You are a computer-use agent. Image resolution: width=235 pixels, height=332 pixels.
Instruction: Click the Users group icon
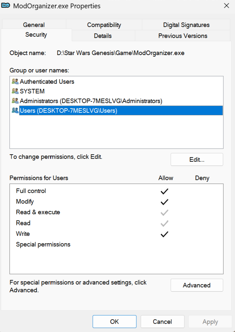(15, 111)
